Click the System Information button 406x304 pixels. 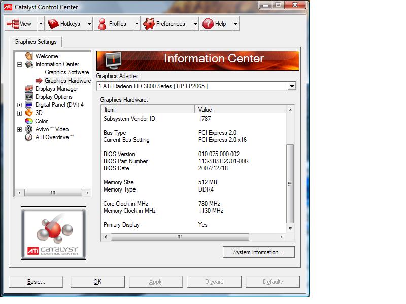coord(259,252)
